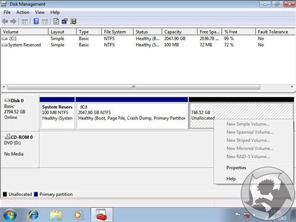Open Windows Explorer folder on taskbar
The image size is (296, 222).
(56, 215)
